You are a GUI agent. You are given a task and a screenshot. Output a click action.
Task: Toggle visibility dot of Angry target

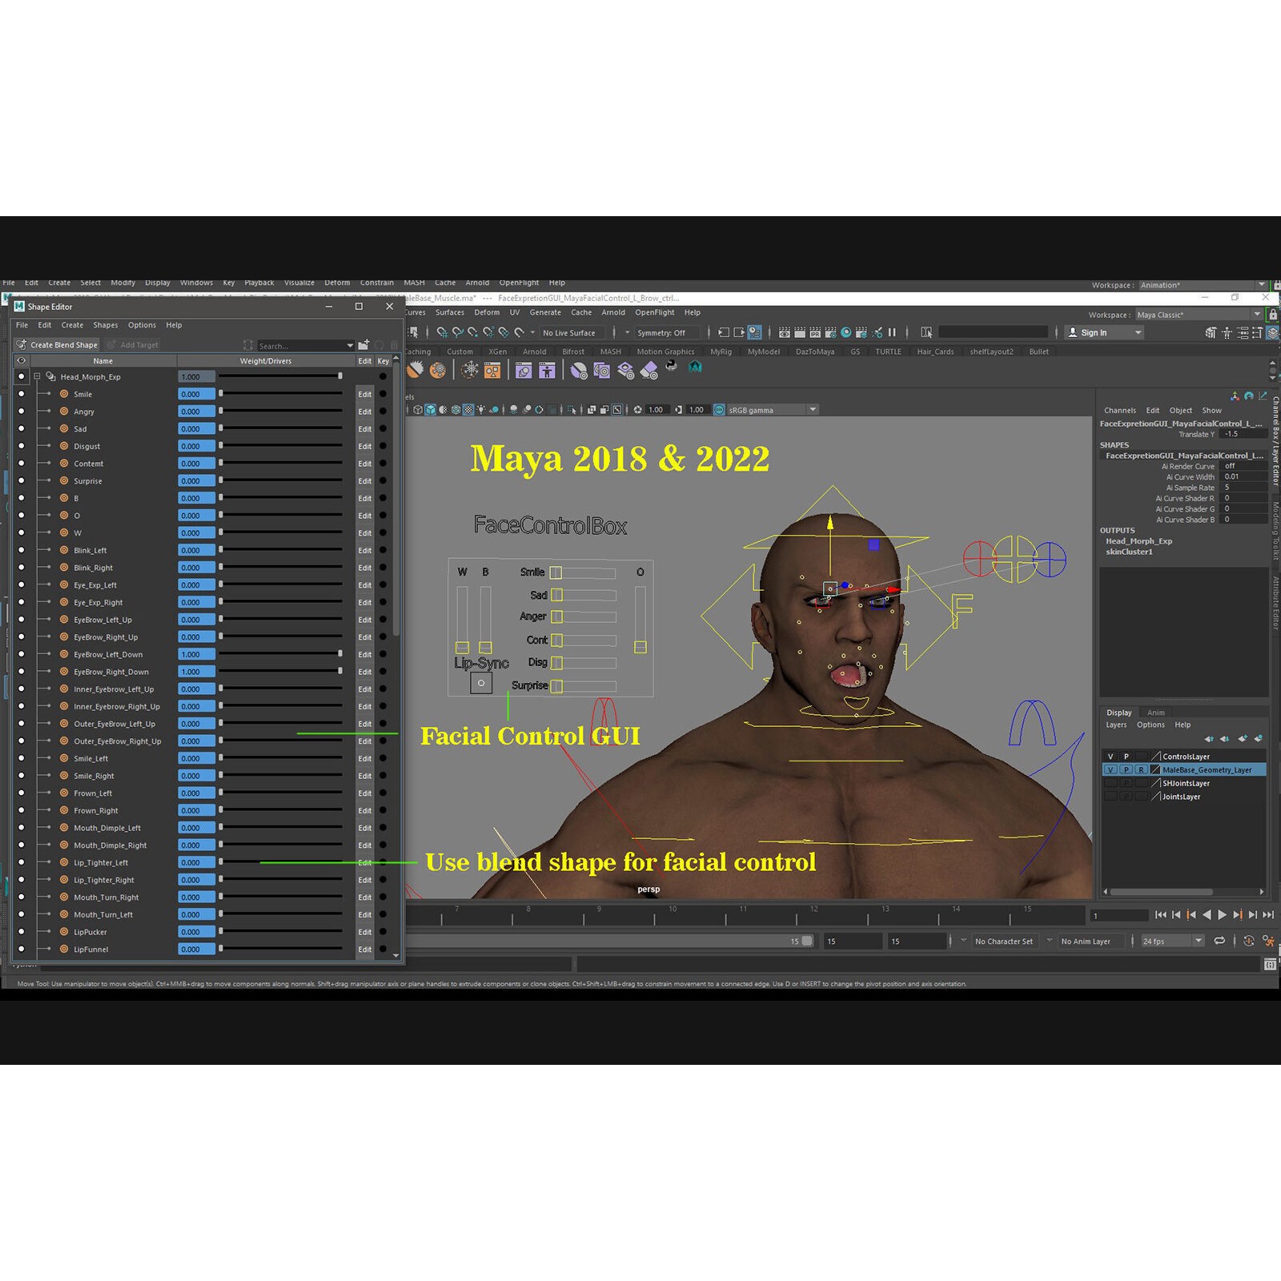[22, 412]
